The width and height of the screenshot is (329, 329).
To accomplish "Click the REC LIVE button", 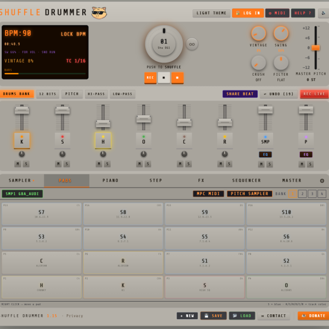I will point(314,94).
